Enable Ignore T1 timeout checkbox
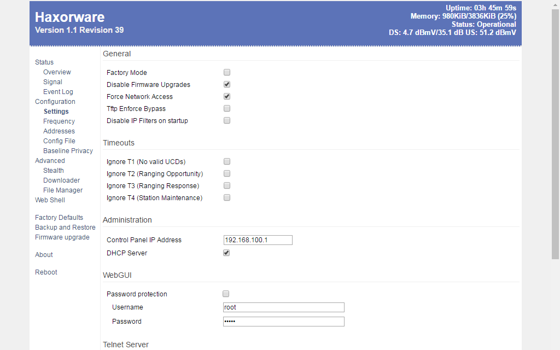The image size is (560, 350). tap(227, 161)
